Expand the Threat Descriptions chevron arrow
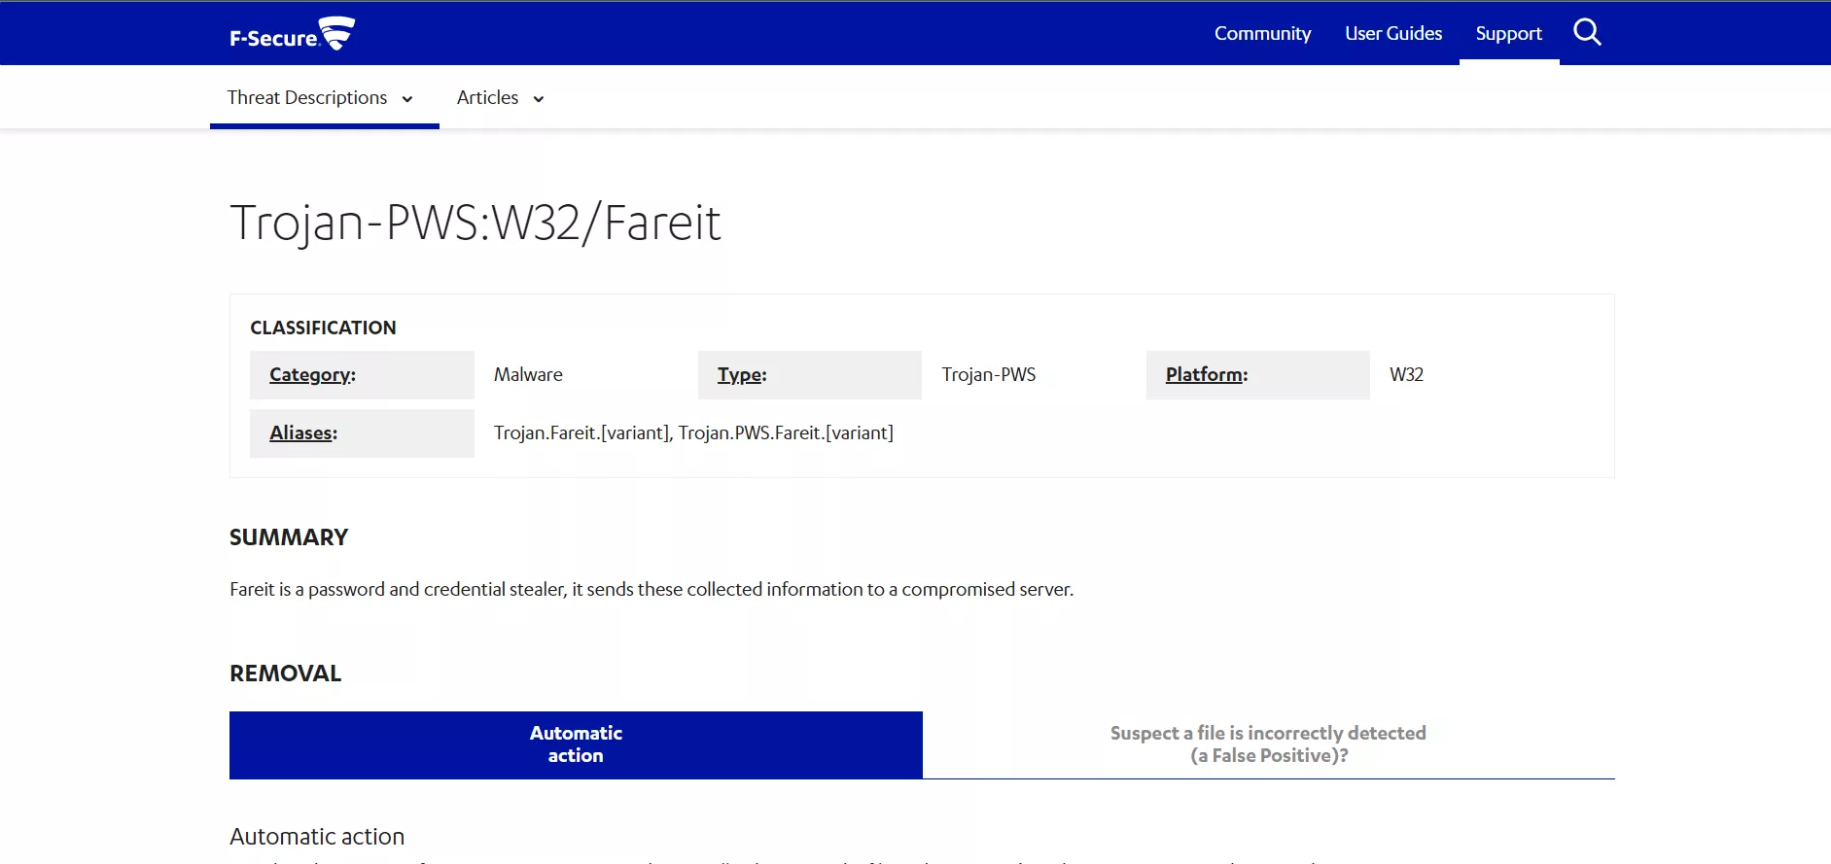Viewport: 1831px width, 864px height. tap(407, 99)
